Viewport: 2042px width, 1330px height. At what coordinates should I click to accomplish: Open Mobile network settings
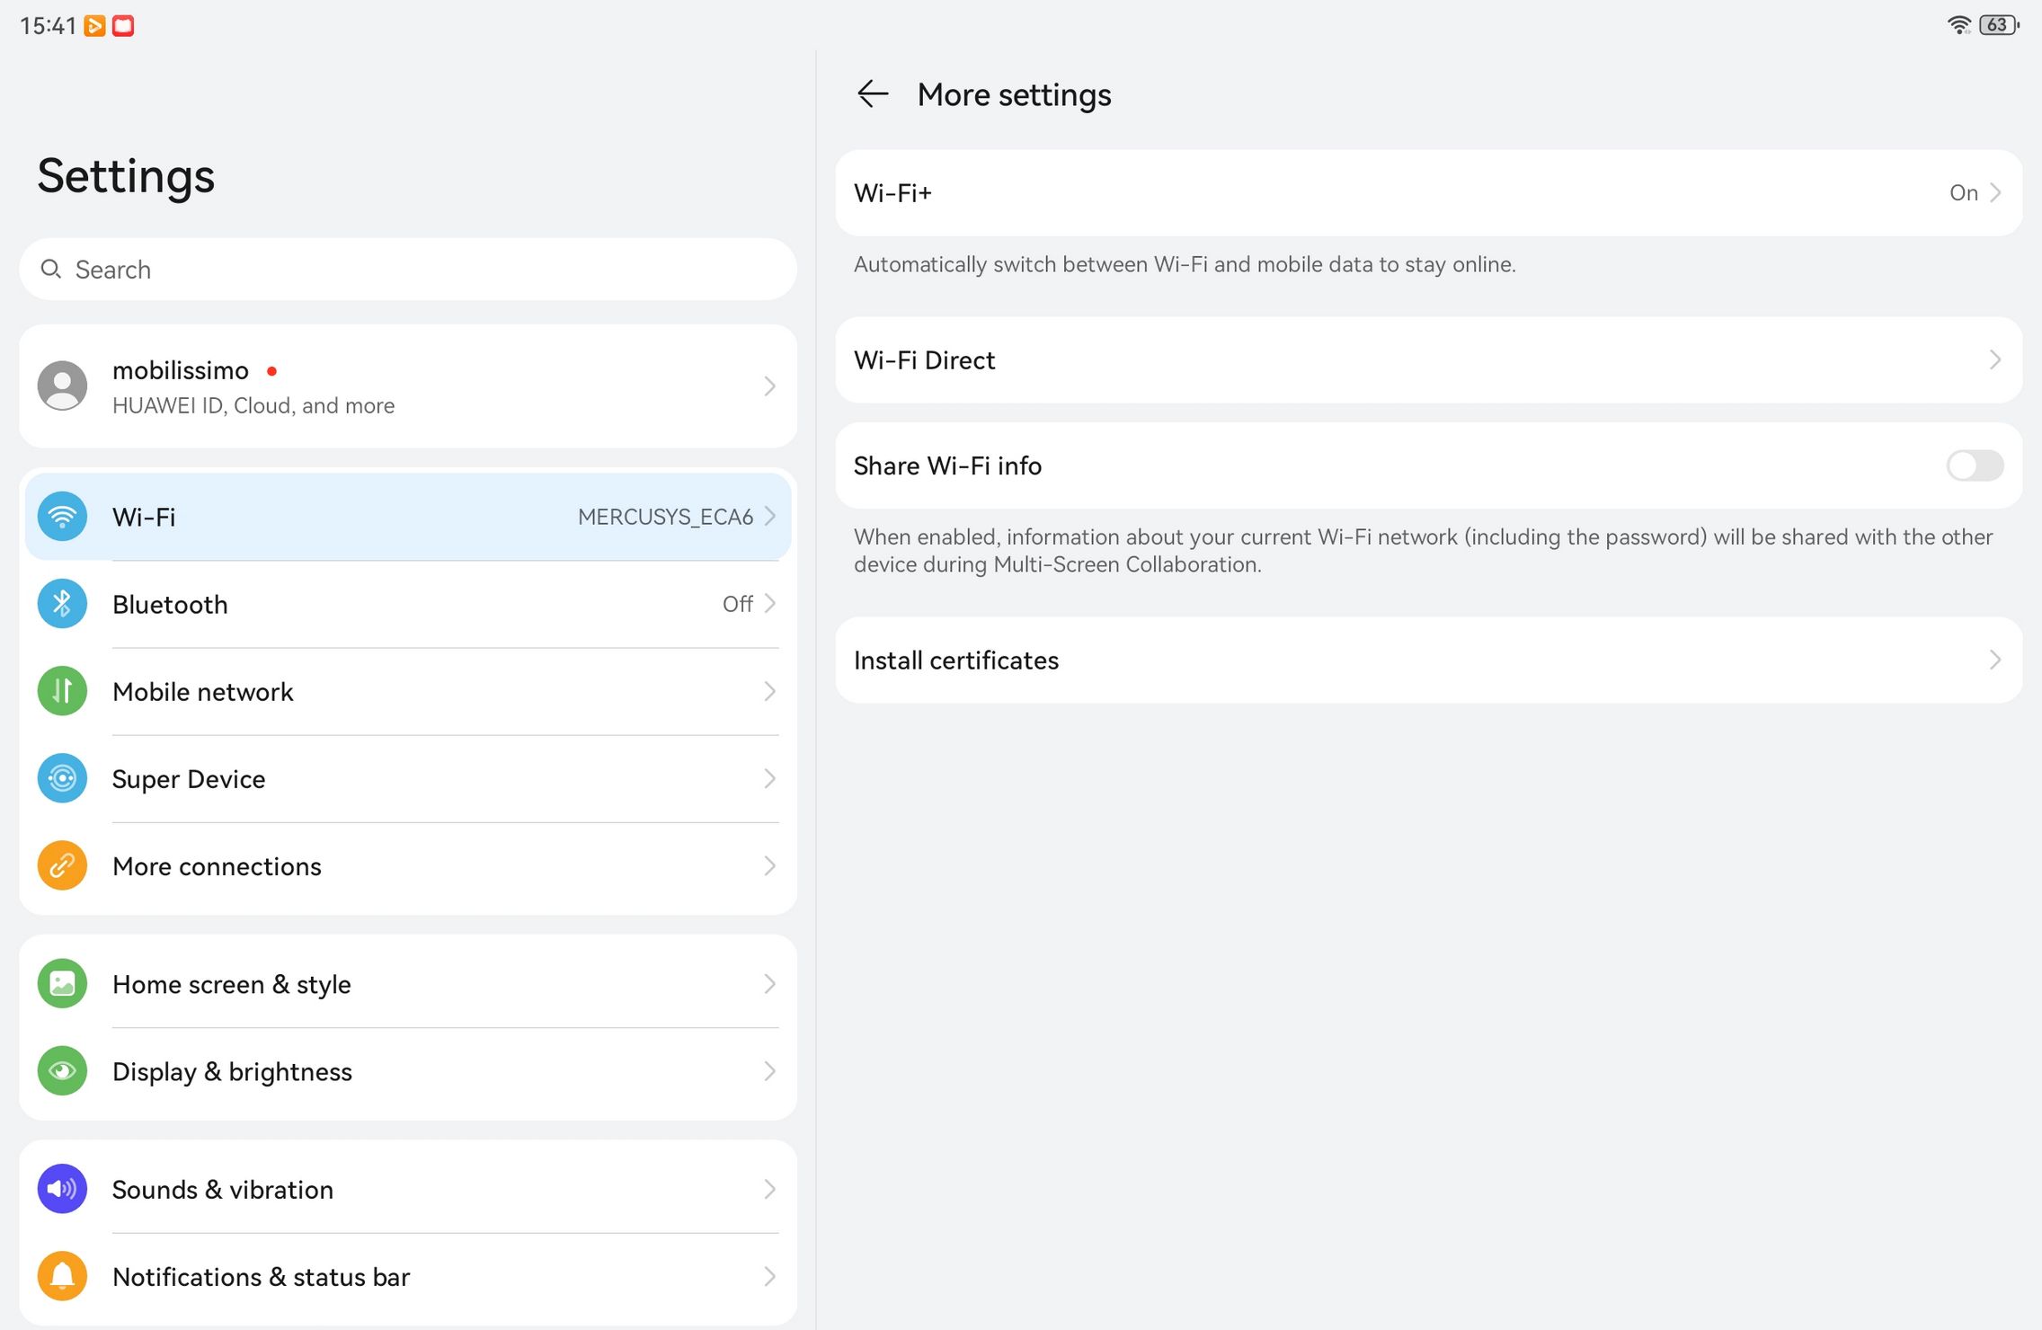click(x=408, y=691)
